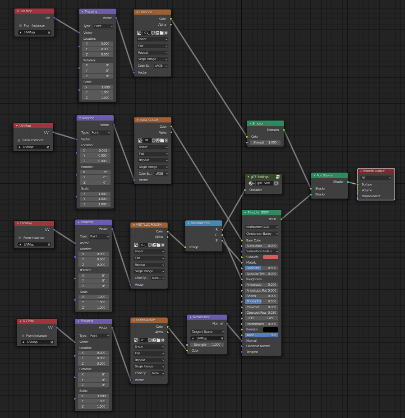
Task: Unlink image in BASE COLOR node
Action: point(166,140)
